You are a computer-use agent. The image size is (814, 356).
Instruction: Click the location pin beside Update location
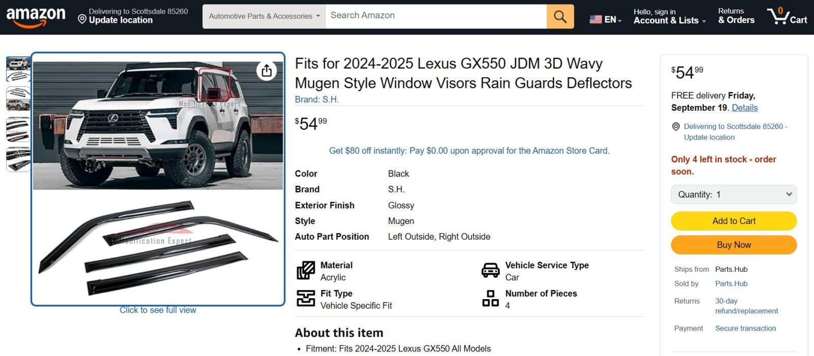coord(82,20)
